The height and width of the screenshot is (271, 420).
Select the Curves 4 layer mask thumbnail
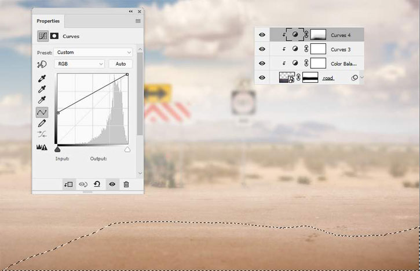pyautogui.click(x=318, y=35)
